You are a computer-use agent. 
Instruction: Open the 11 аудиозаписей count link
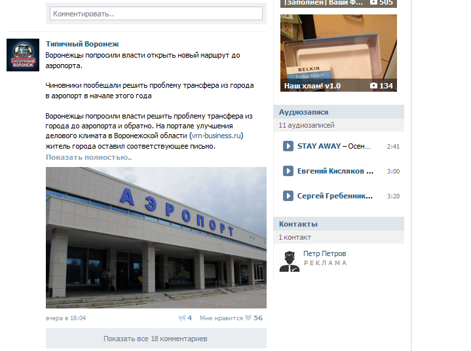[x=307, y=125]
